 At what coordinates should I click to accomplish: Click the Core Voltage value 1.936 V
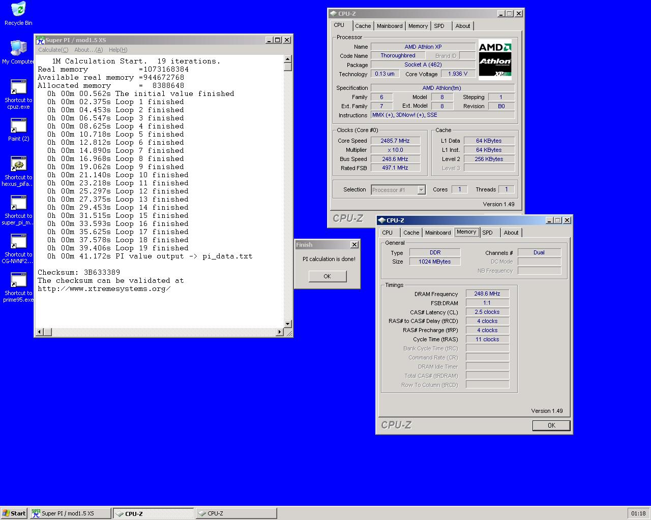[x=458, y=74]
